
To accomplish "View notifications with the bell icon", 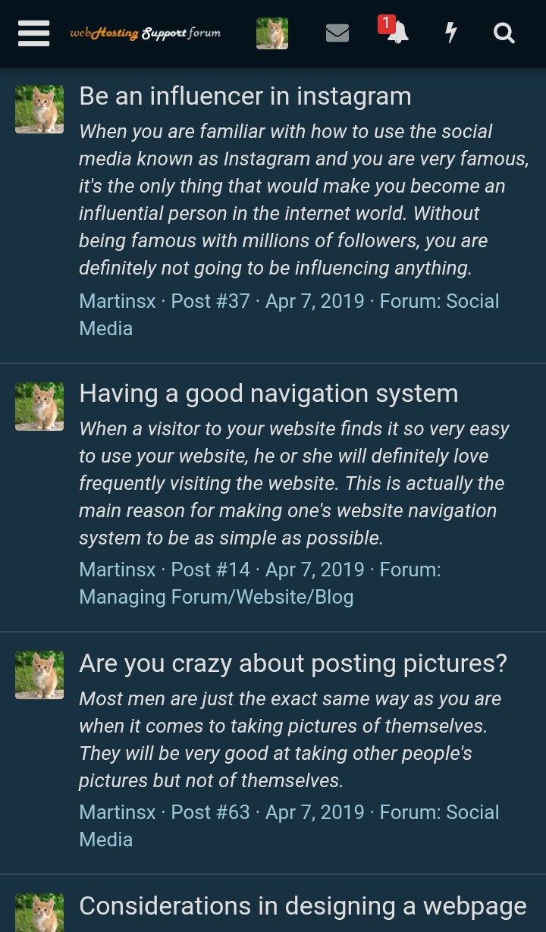I will pos(397,32).
